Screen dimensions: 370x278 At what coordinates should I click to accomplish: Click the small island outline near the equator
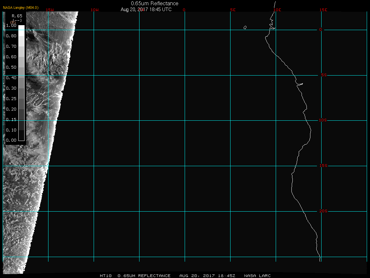245,27
